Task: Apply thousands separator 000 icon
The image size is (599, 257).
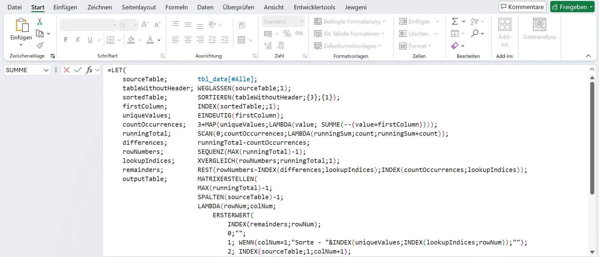Action: point(299,33)
